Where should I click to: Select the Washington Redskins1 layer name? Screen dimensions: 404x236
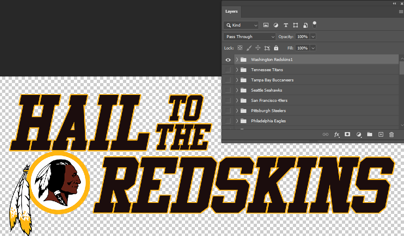272,60
